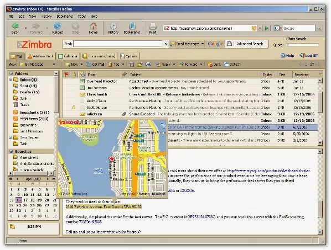Click the save search icon beside Google button
331x250 pixels.
click(x=229, y=44)
